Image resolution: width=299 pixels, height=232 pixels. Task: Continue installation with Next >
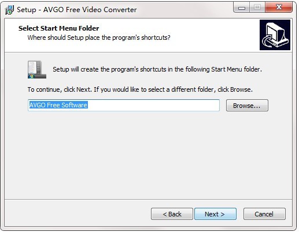point(215,214)
